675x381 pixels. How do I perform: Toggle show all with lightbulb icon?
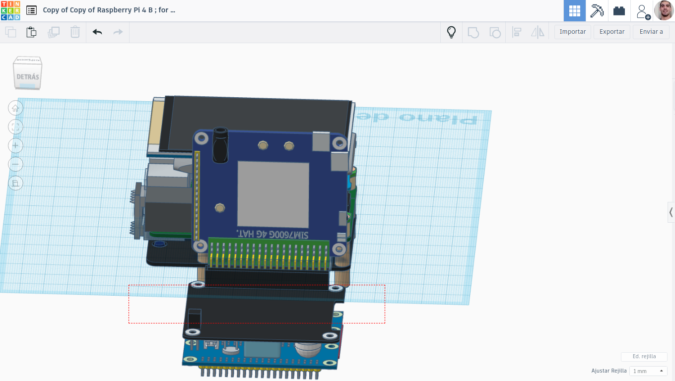point(451,32)
